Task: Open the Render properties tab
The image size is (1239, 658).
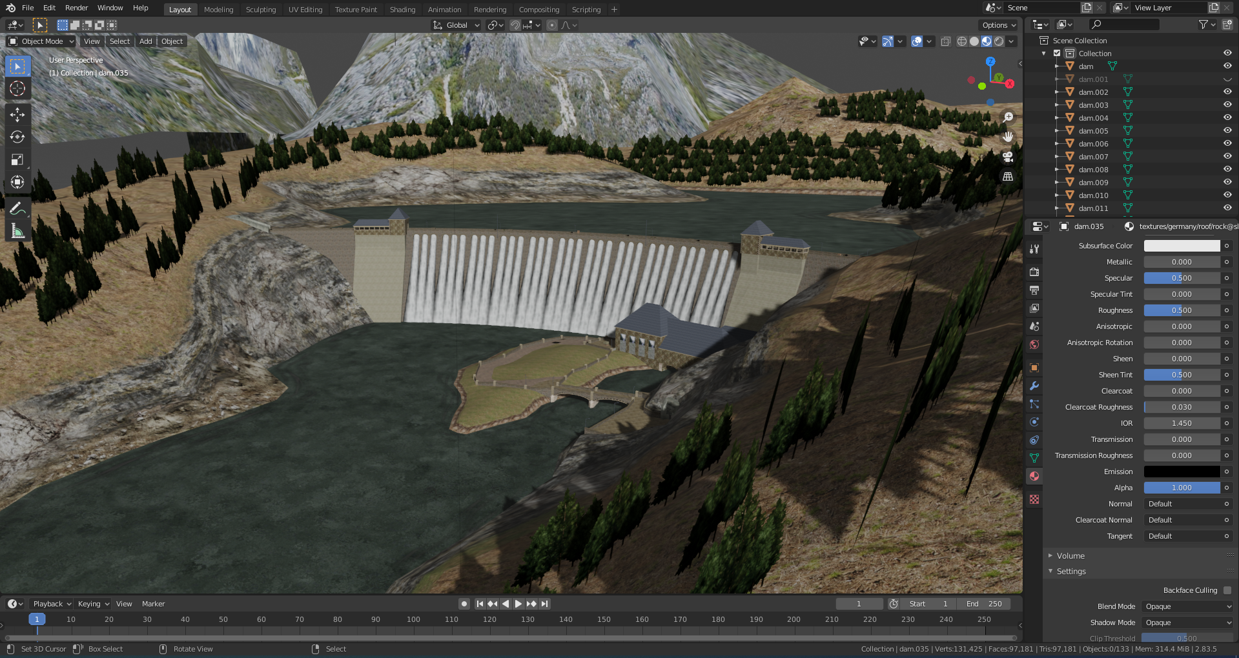Action: coord(1034,272)
